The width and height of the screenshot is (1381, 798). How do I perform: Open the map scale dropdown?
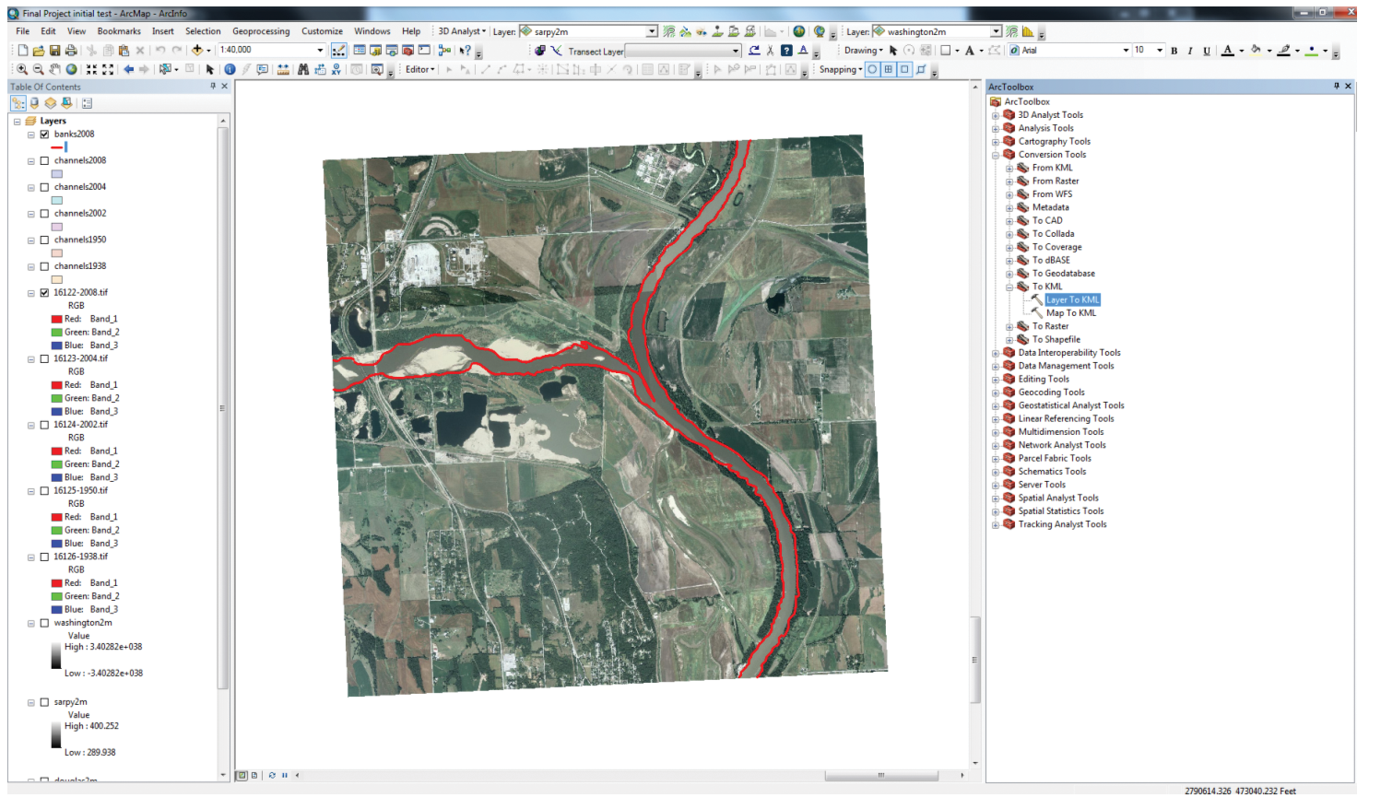(320, 50)
